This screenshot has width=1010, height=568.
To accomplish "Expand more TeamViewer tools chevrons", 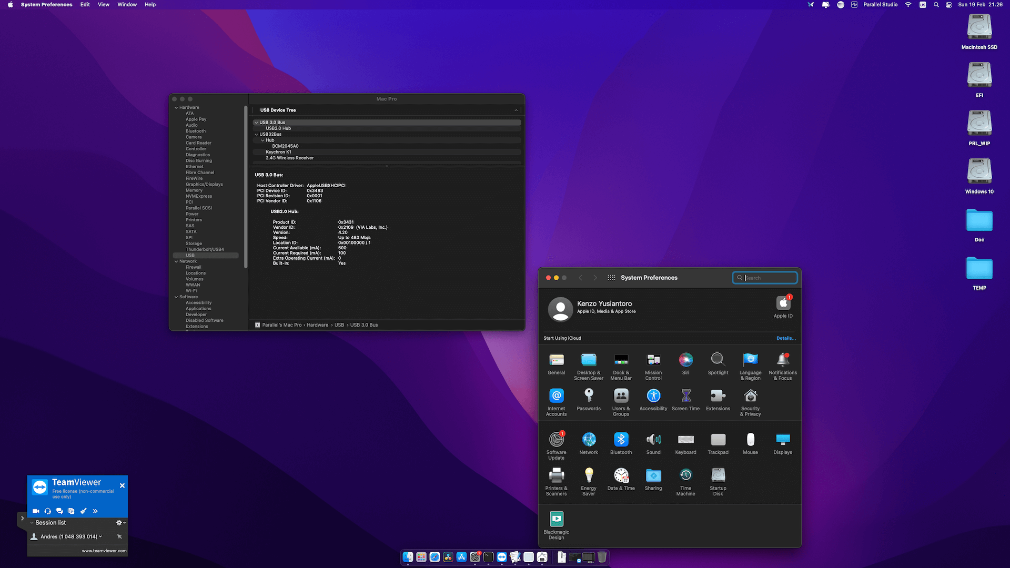I will (x=95, y=511).
